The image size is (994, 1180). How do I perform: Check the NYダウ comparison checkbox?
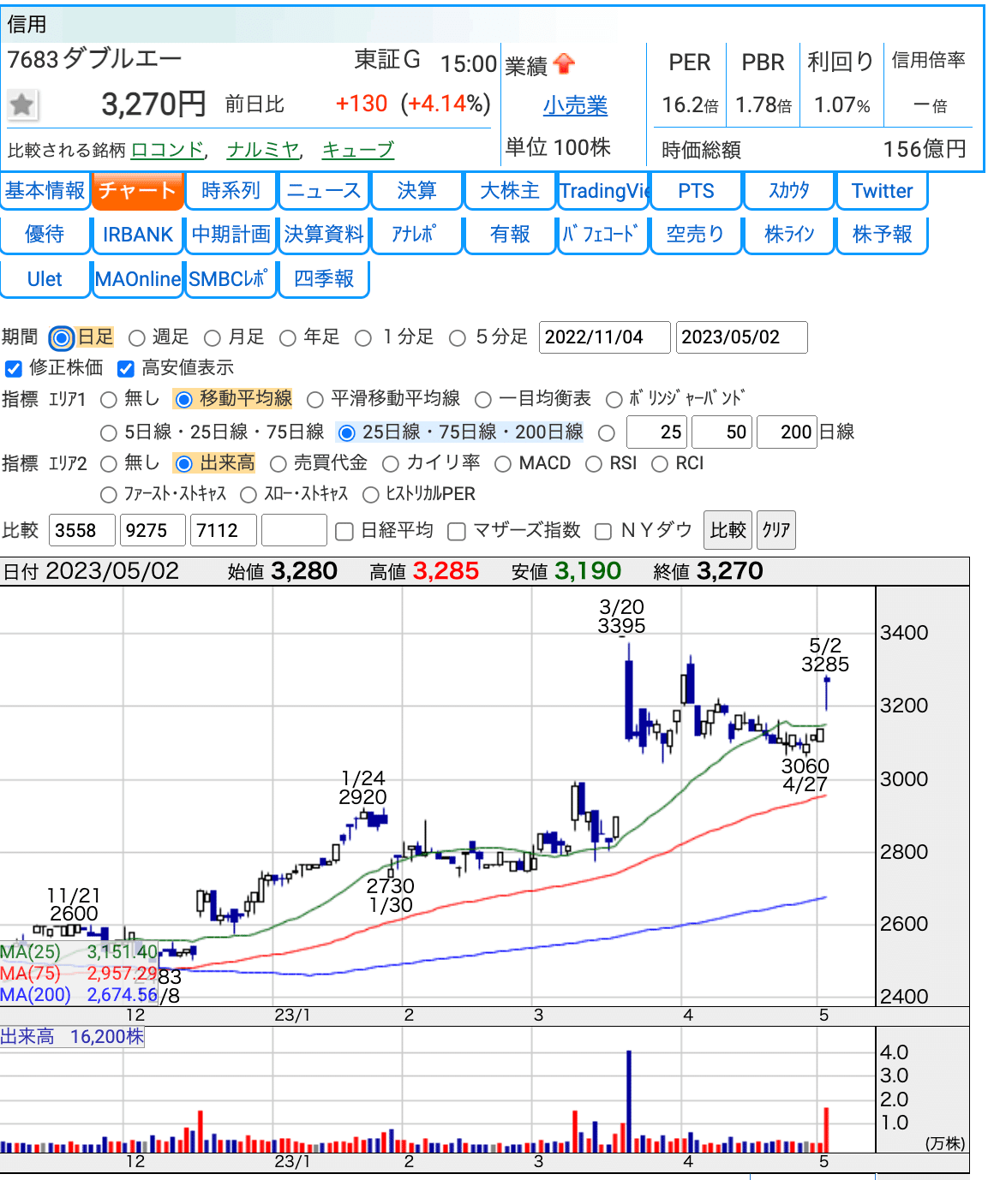click(603, 532)
